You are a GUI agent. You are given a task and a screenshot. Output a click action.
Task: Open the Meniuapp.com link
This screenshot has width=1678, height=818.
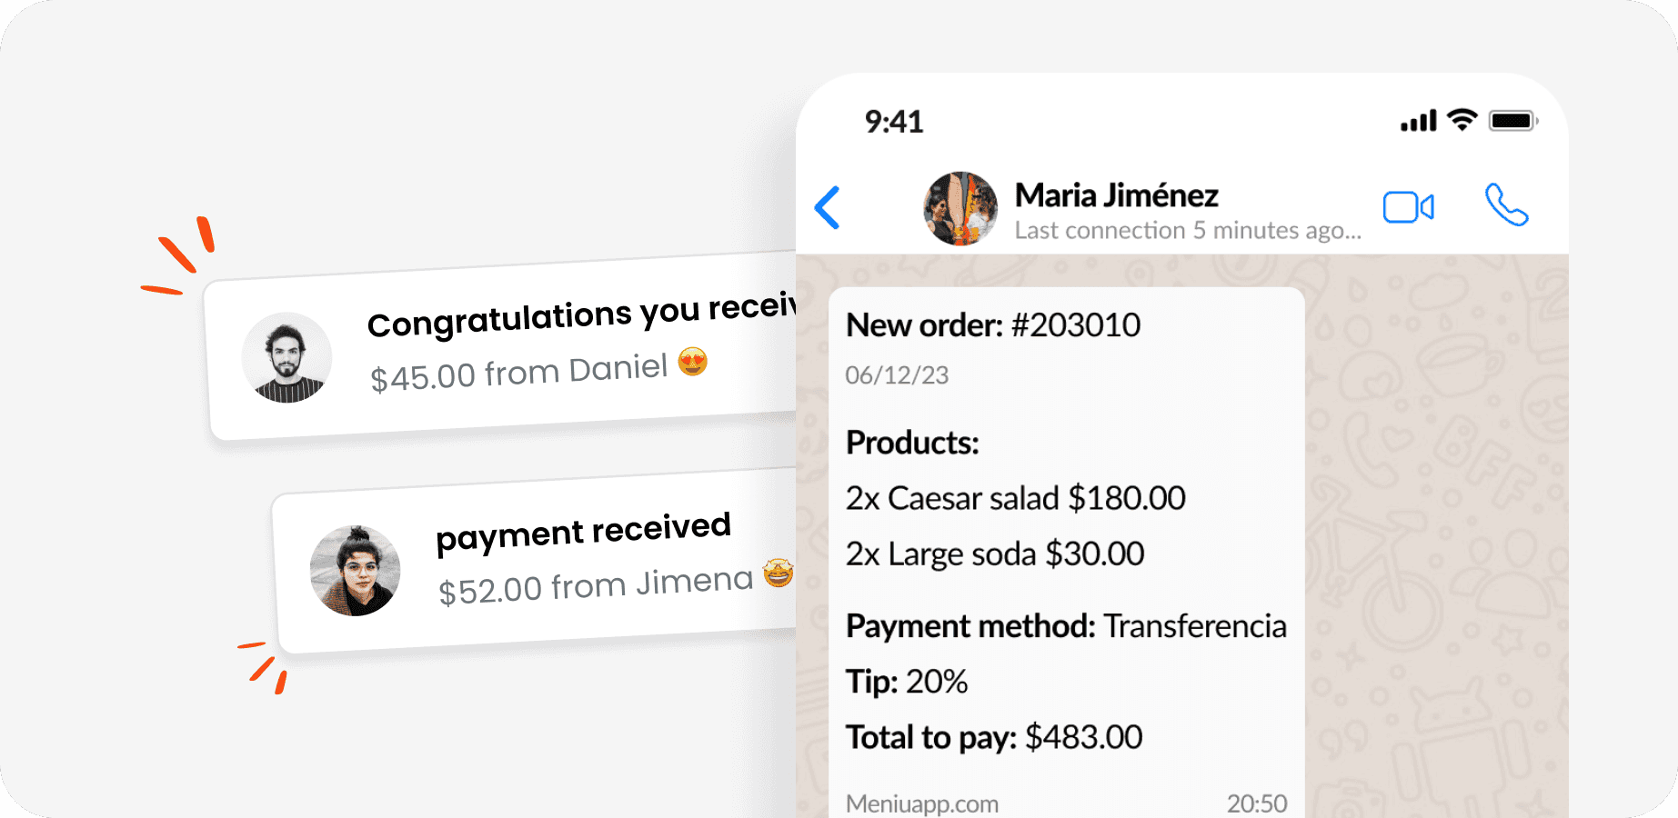[921, 803]
